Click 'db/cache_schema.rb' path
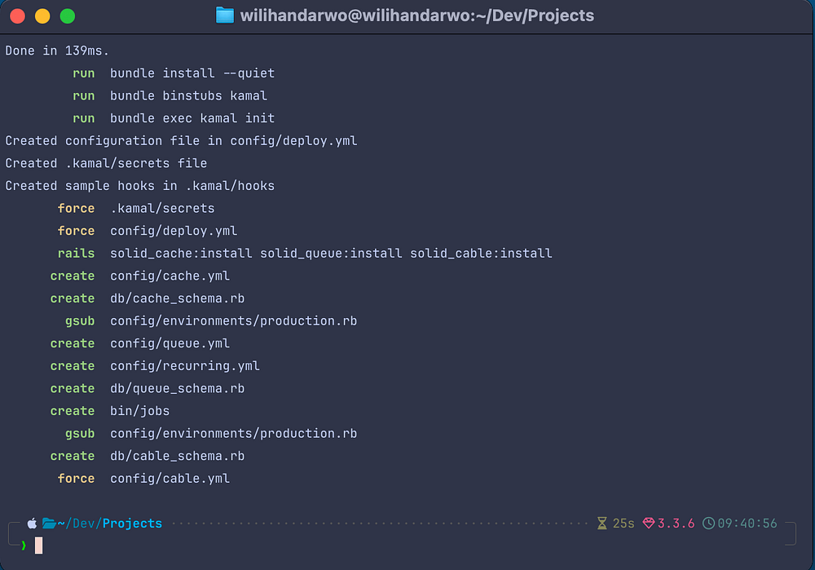 point(177,298)
